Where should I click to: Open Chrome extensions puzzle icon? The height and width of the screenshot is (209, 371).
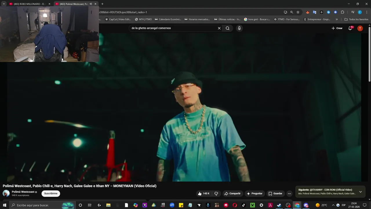pos(342,12)
